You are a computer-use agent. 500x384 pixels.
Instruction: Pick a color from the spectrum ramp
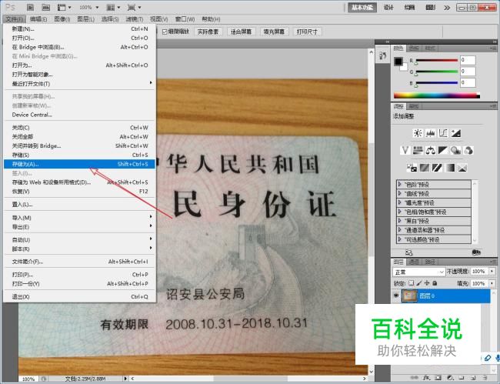coord(437,95)
